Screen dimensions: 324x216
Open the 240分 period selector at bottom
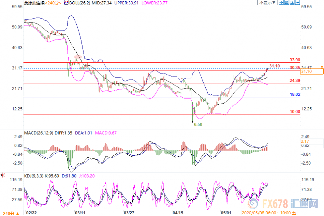(11, 213)
